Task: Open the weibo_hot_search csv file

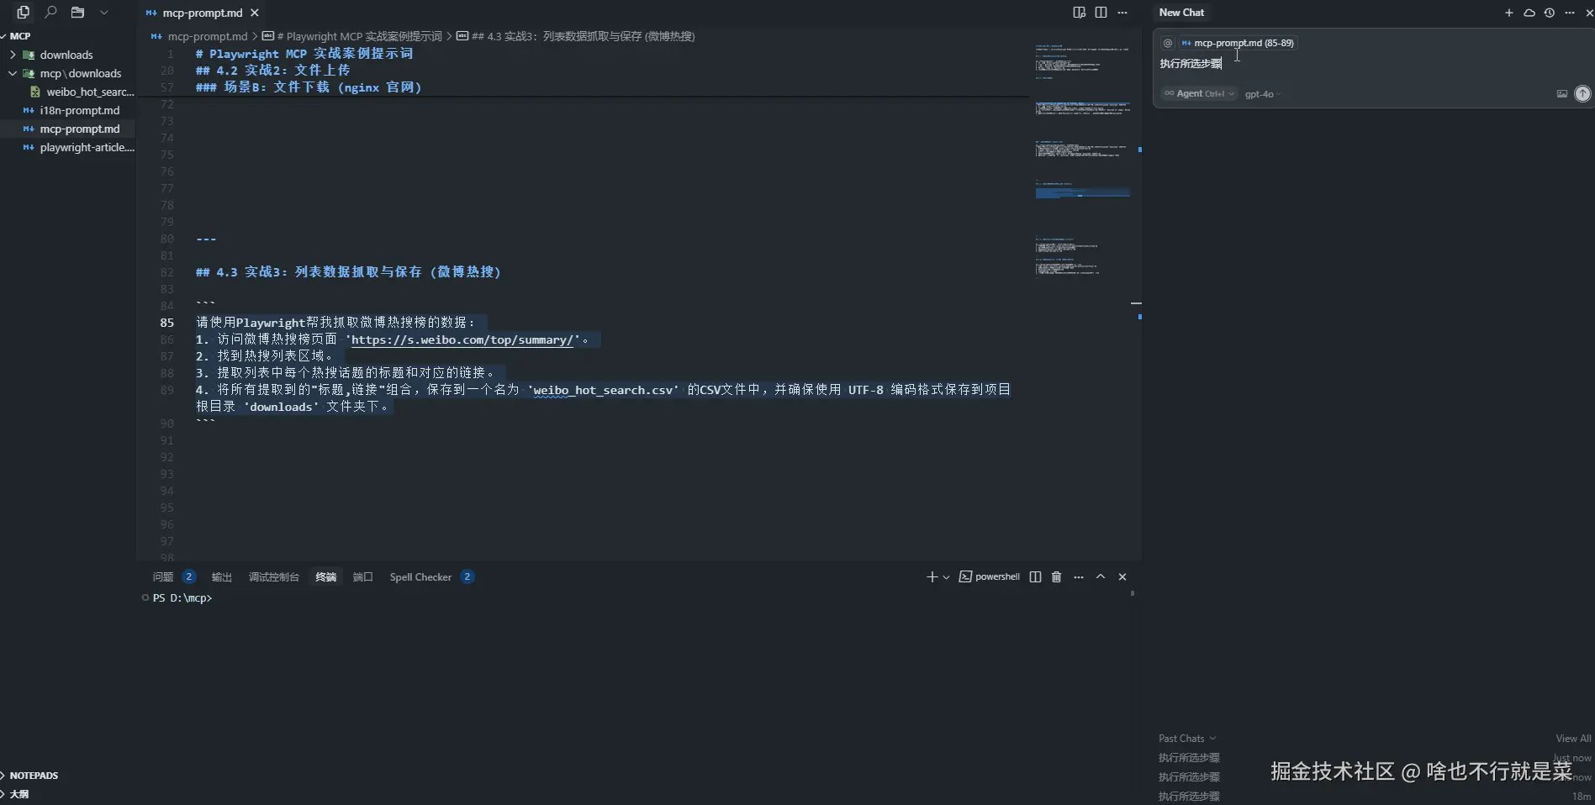Action: [82, 92]
